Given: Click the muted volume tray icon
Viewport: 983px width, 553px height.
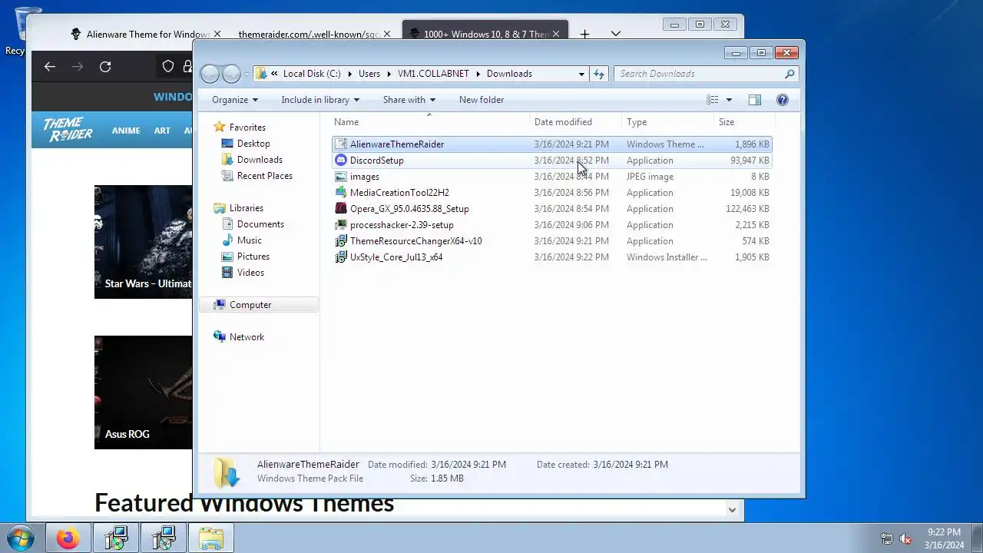Looking at the screenshot, I should [905, 538].
